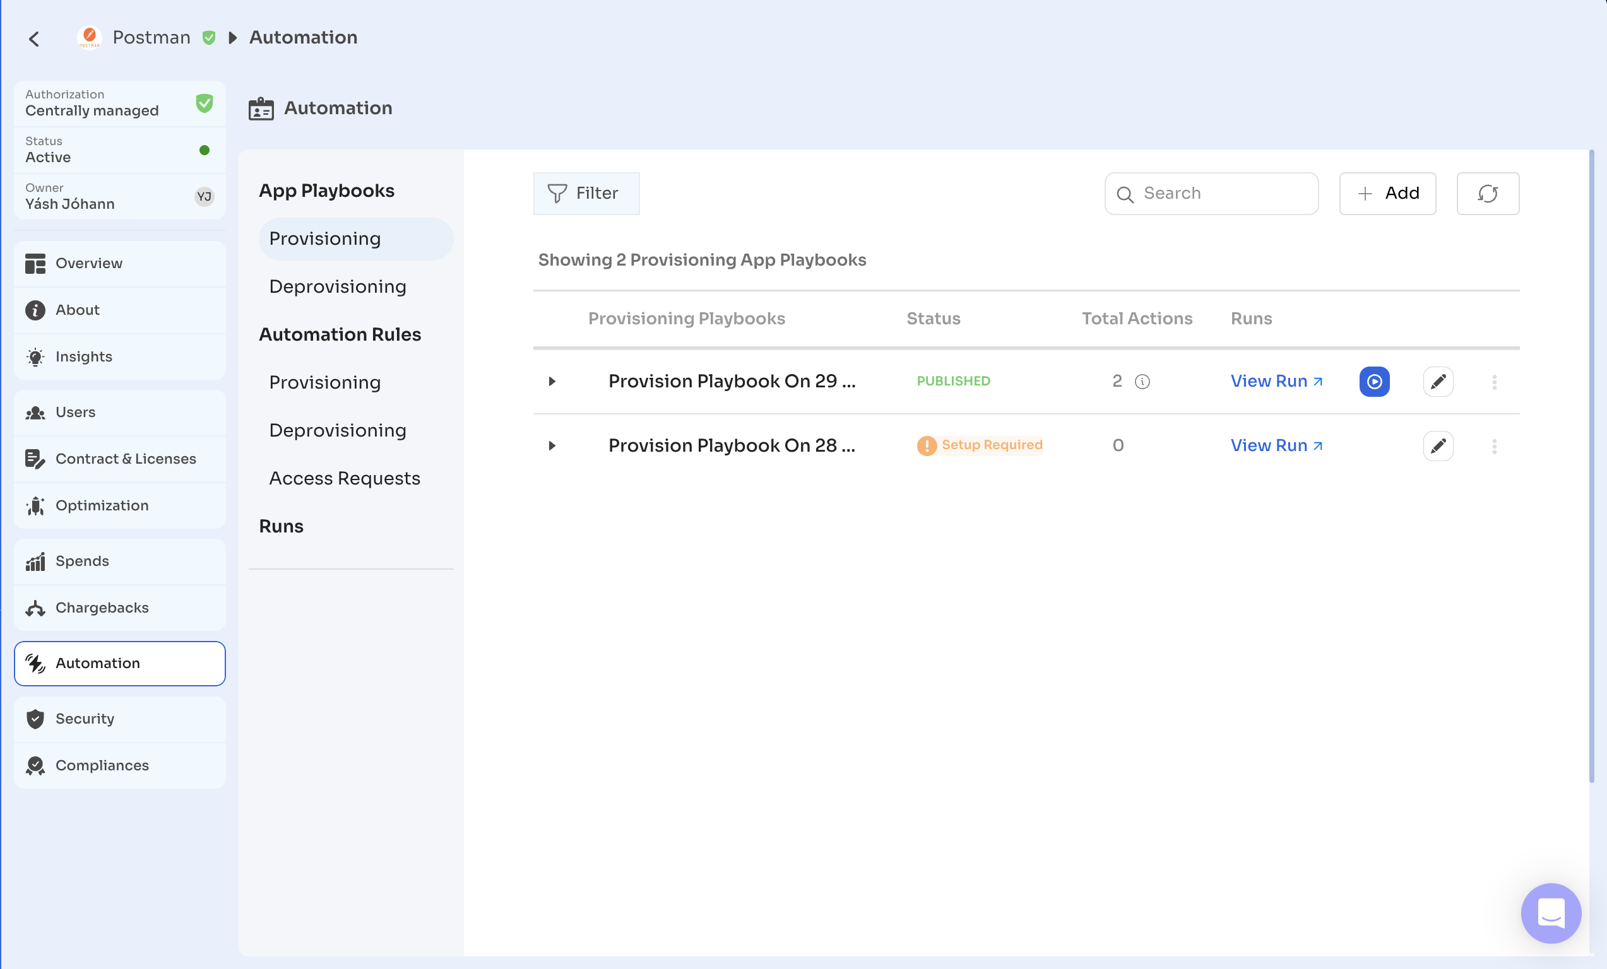Image resolution: width=1607 pixels, height=969 pixels.
Task: Open the Compliances sidebar item
Action: pyautogui.click(x=120, y=766)
